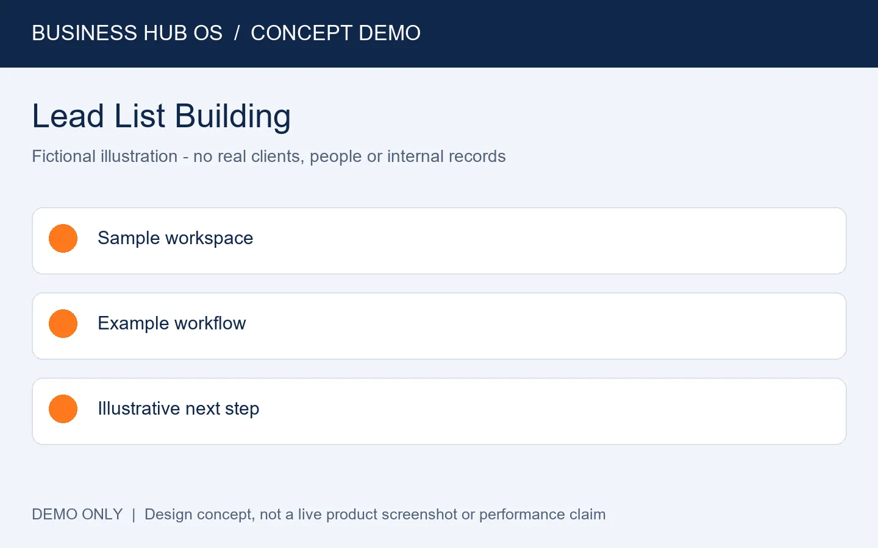
Task: Open the Illustrative next step label text
Action: 178,409
